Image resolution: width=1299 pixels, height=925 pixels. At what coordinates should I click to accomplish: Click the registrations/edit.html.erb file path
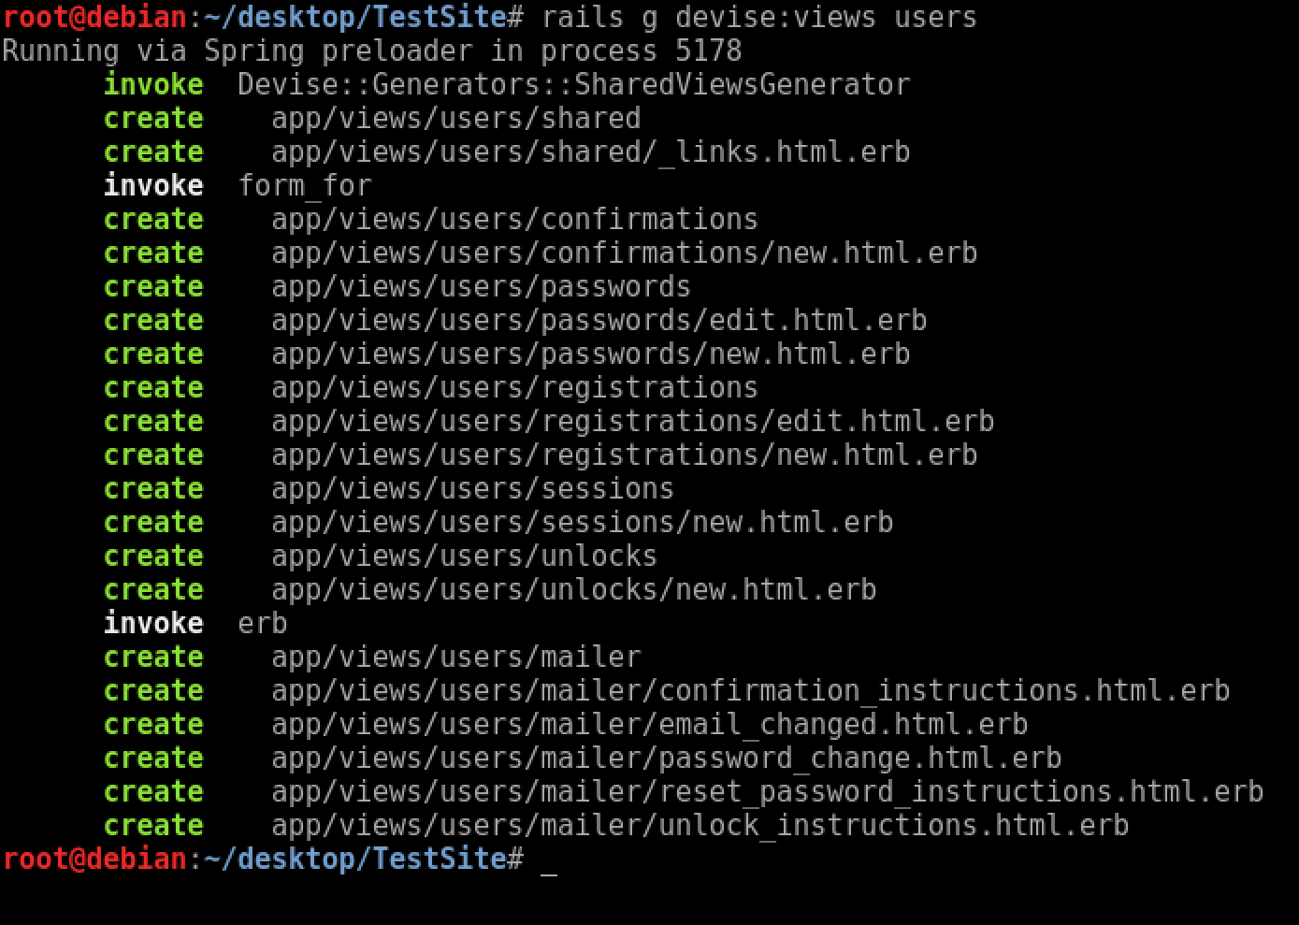pyautogui.click(x=632, y=422)
